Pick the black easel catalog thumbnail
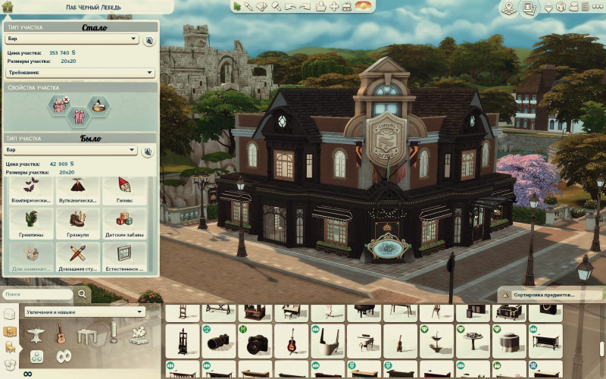The height and width of the screenshot is (379, 606). click(183, 341)
